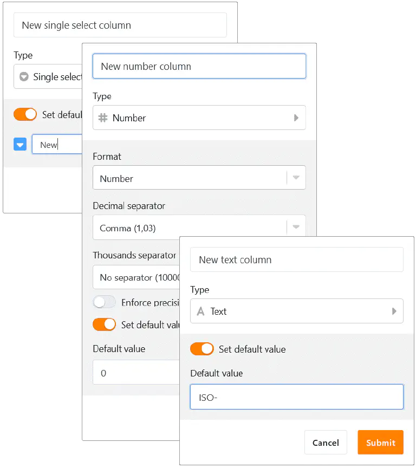Click the Default value label in text dialog
The width and height of the screenshot is (416, 468).
point(216,373)
